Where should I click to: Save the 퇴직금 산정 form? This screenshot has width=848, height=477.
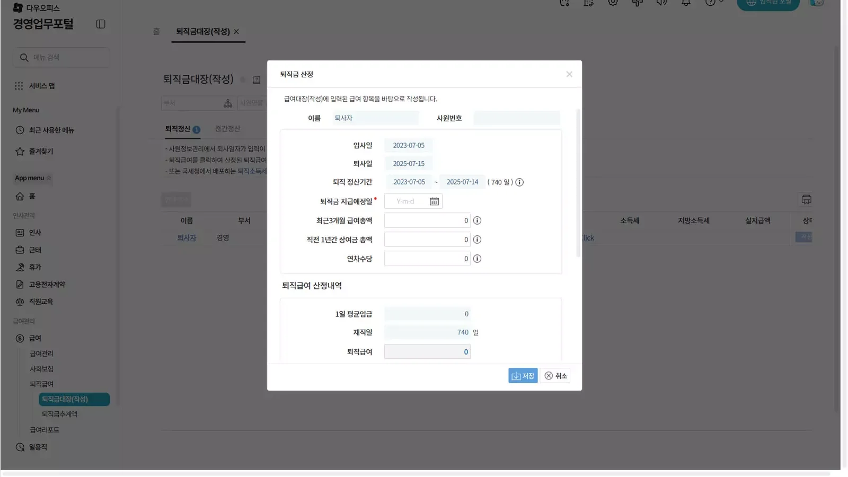point(523,376)
